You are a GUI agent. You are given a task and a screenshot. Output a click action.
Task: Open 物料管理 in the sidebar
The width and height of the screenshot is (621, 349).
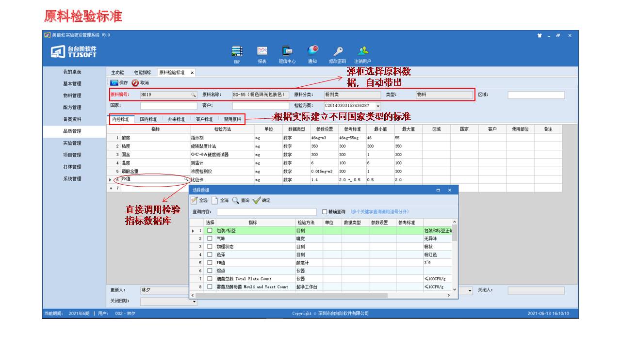[72, 95]
